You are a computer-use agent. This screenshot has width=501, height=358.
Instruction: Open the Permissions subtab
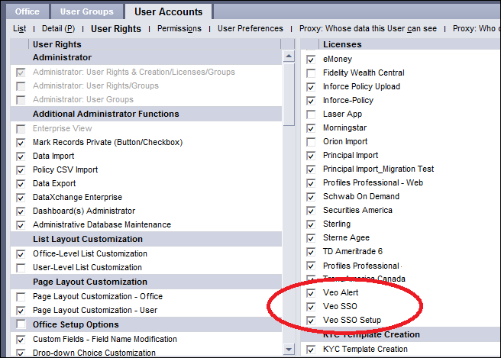[x=179, y=29]
